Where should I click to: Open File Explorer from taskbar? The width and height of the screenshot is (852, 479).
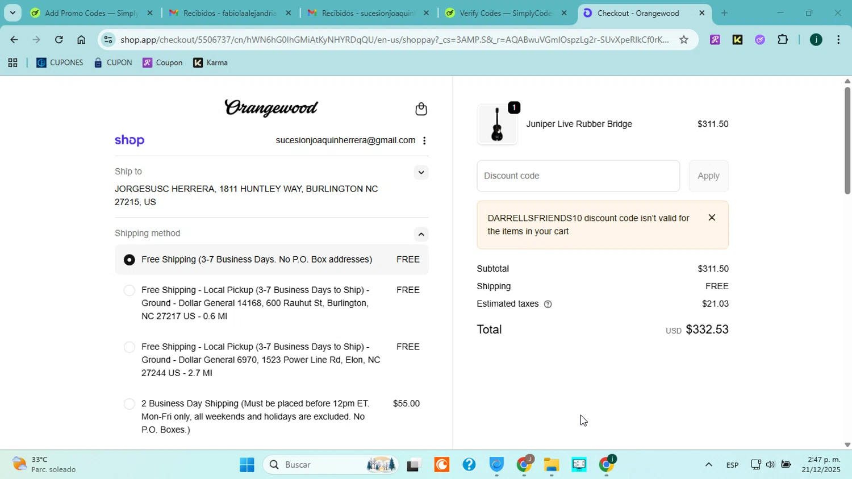click(x=552, y=465)
